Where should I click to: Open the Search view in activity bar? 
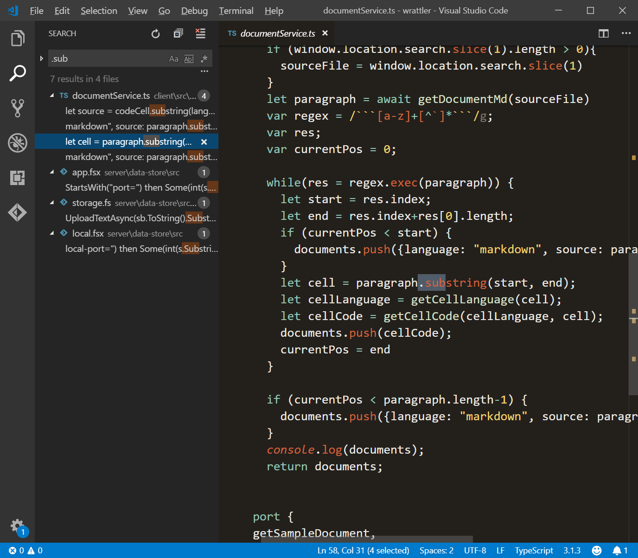tap(18, 73)
